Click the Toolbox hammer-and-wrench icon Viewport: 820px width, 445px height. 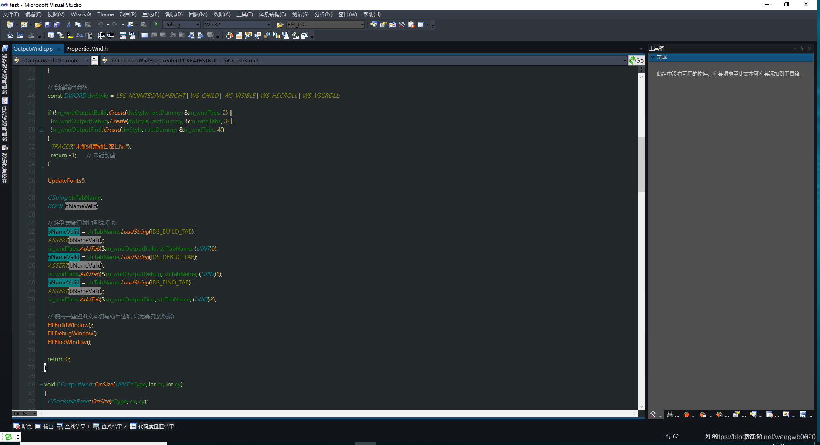401,25
